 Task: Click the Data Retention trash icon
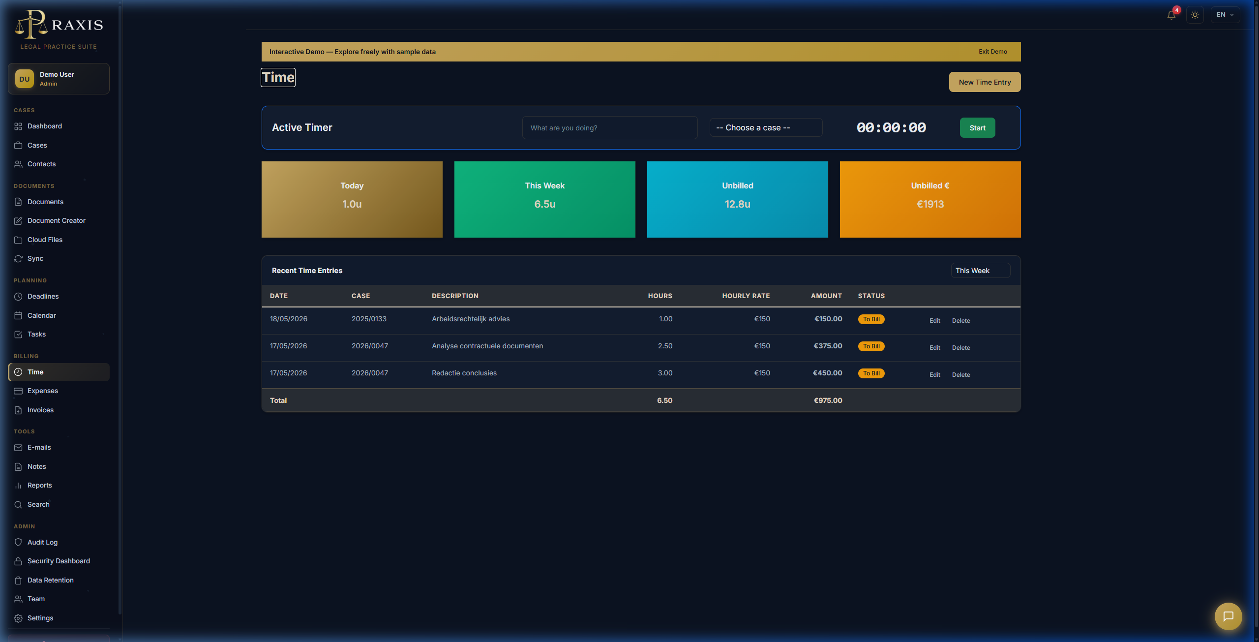pyautogui.click(x=18, y=581)
